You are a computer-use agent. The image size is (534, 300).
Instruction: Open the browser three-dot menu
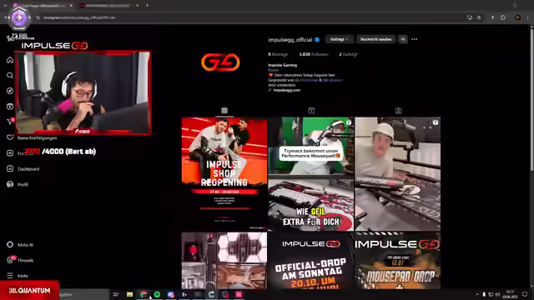(528, 17)
